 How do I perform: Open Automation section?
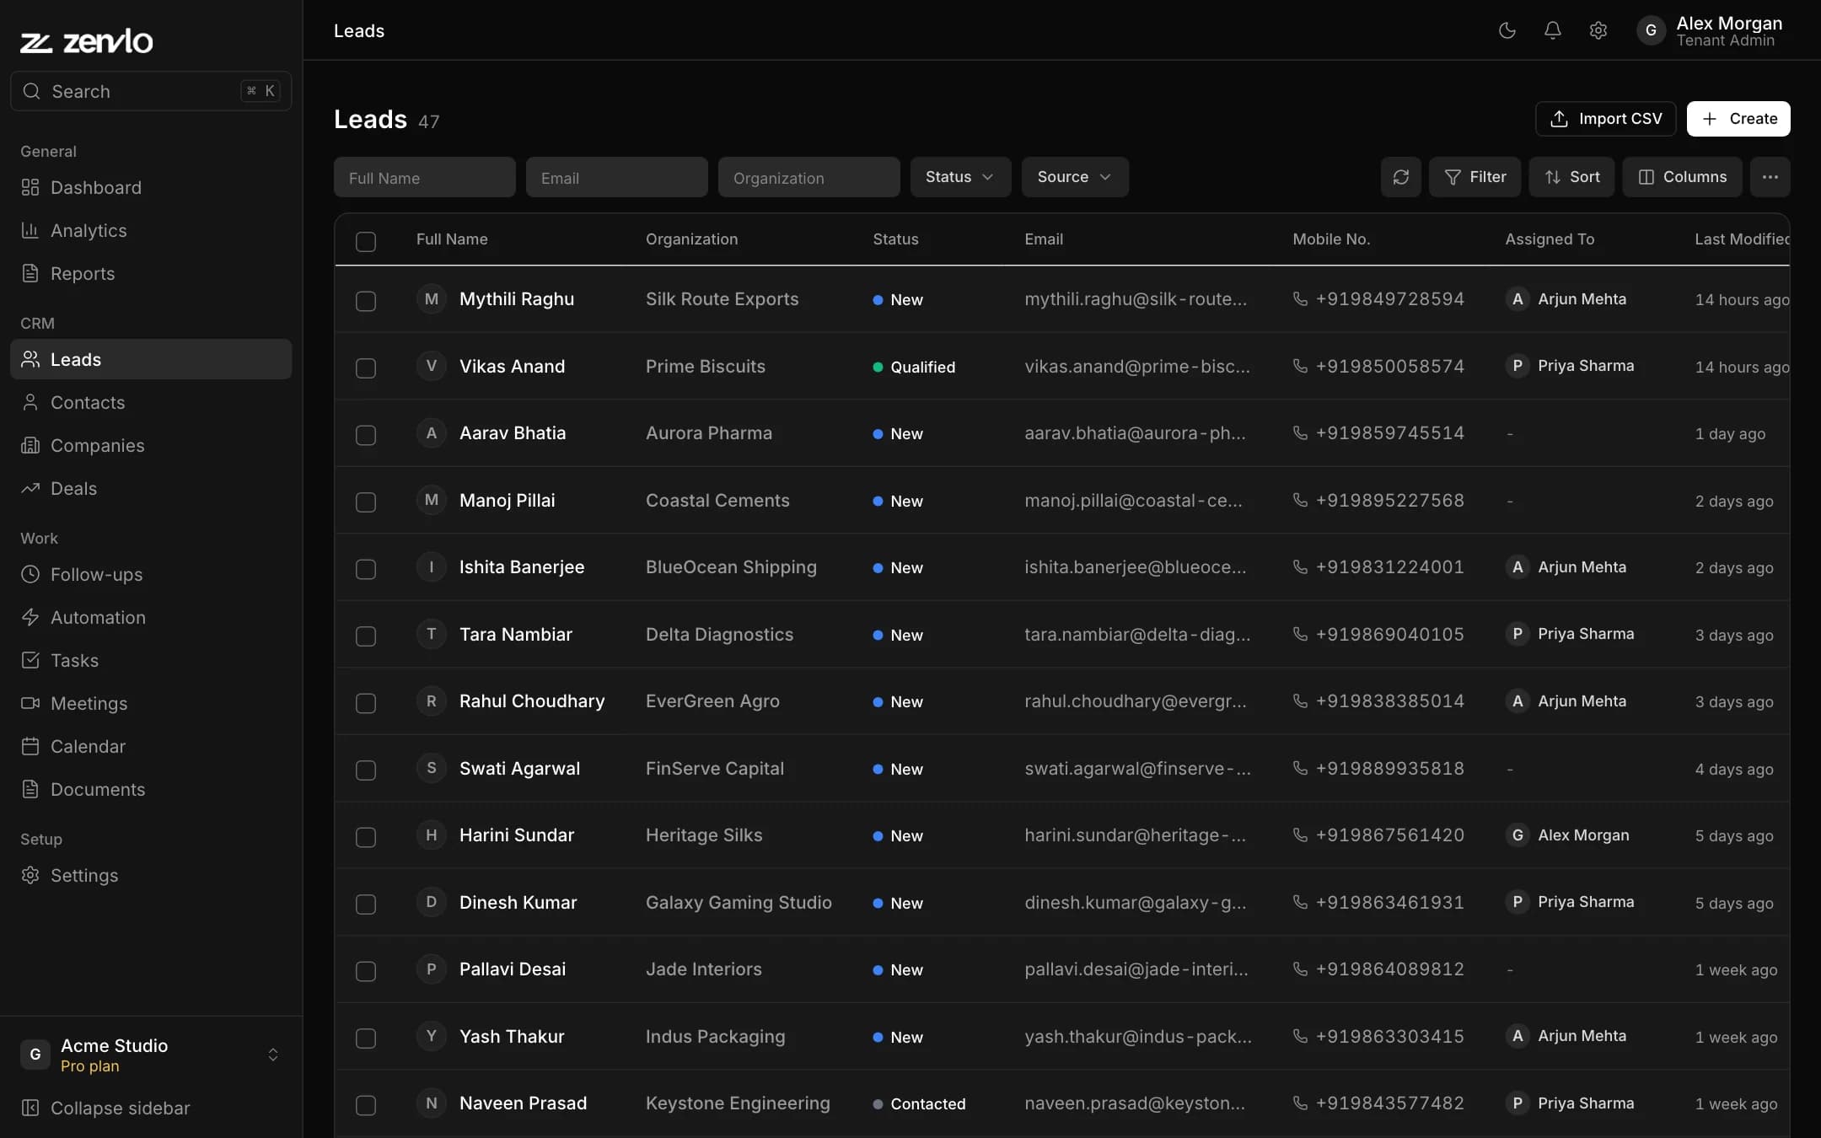pos(151,617)
